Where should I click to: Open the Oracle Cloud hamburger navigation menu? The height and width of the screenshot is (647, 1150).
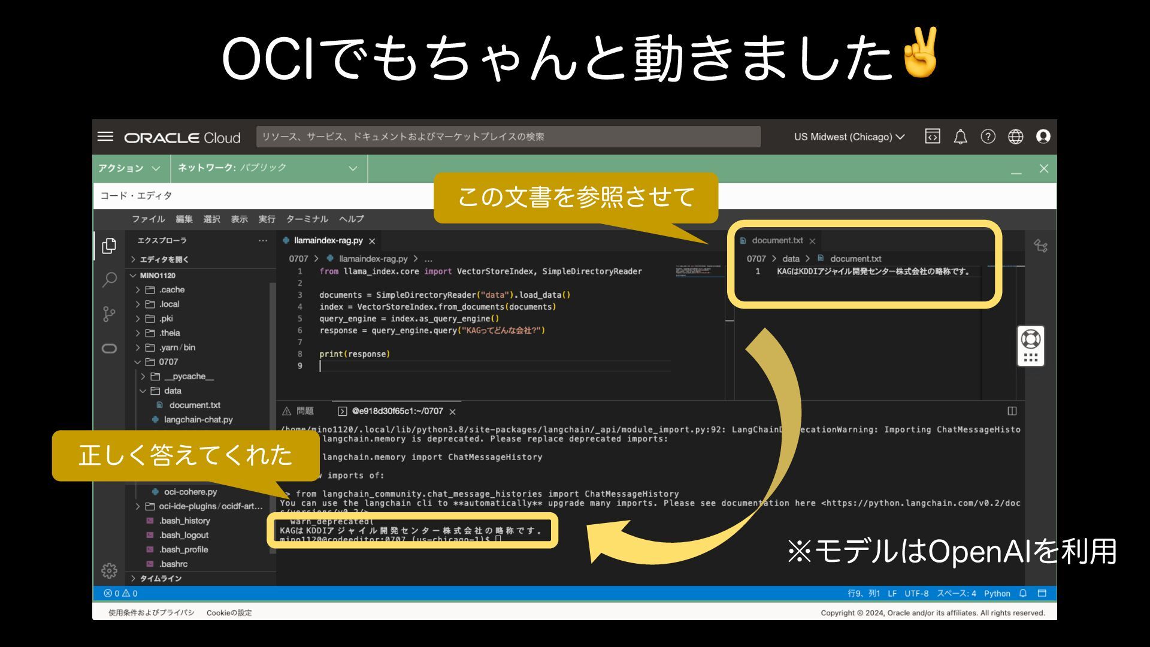[105, 137]
